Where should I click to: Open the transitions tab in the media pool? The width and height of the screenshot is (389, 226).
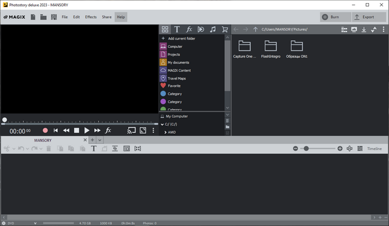coord(201,29)
